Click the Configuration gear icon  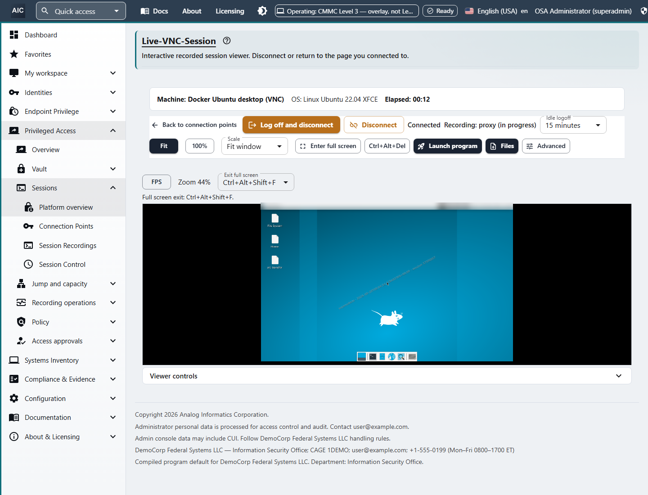14,398
